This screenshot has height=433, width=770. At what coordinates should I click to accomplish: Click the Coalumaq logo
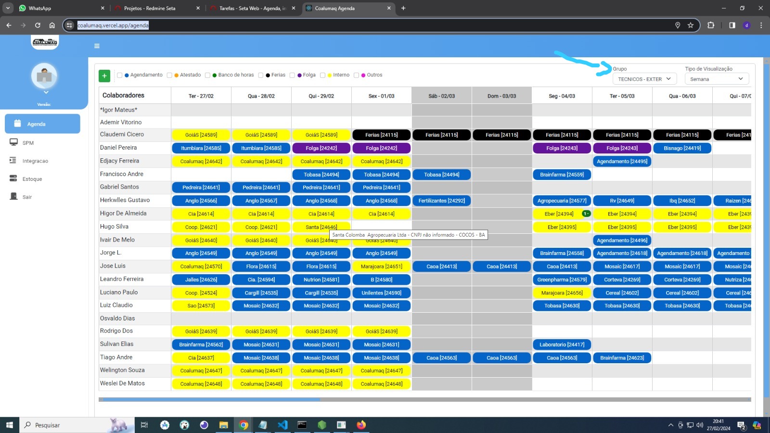45,42
